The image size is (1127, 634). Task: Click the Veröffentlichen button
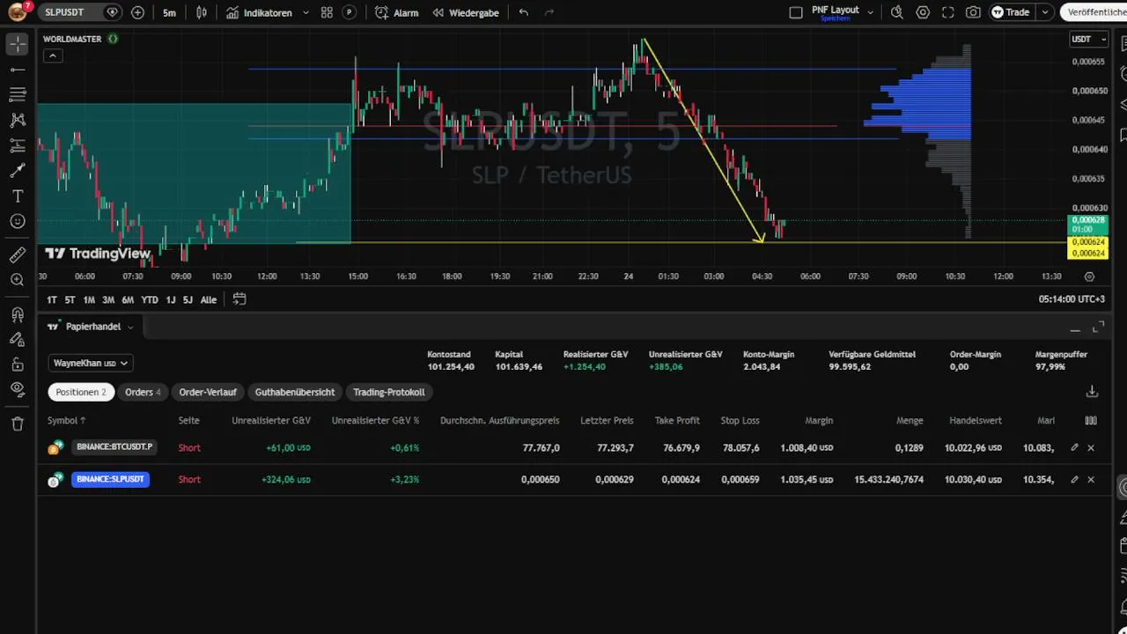[x=1094, y=12]
